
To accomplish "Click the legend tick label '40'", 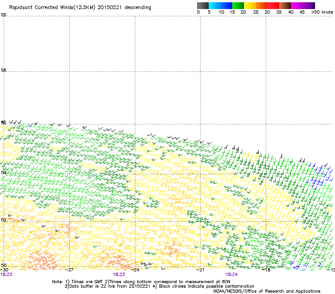I will [x=291, y=12].
